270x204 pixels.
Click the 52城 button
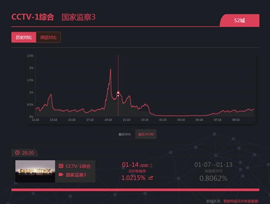(x=240, y=21)
